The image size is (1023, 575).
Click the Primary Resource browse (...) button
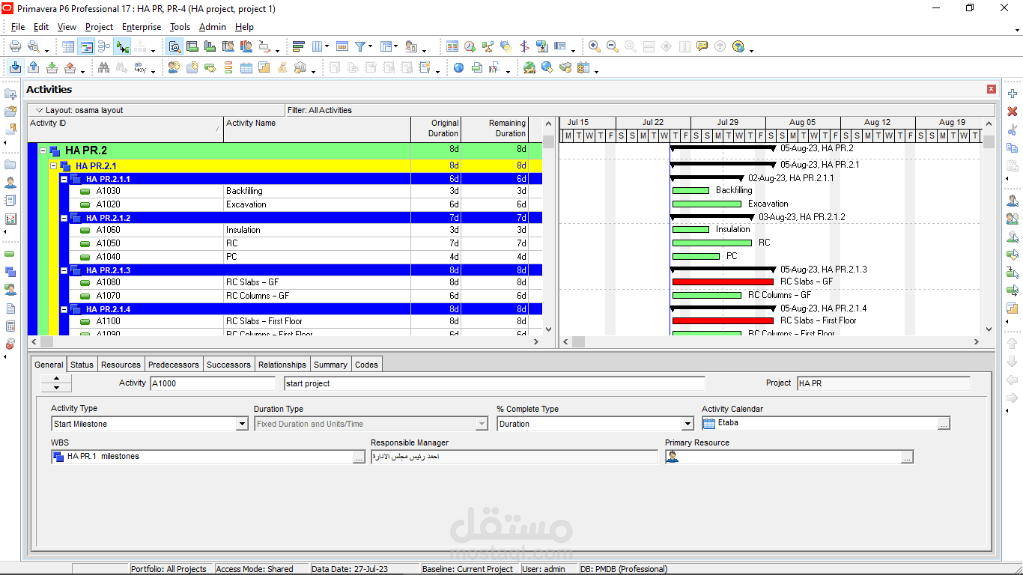(908, 457)
